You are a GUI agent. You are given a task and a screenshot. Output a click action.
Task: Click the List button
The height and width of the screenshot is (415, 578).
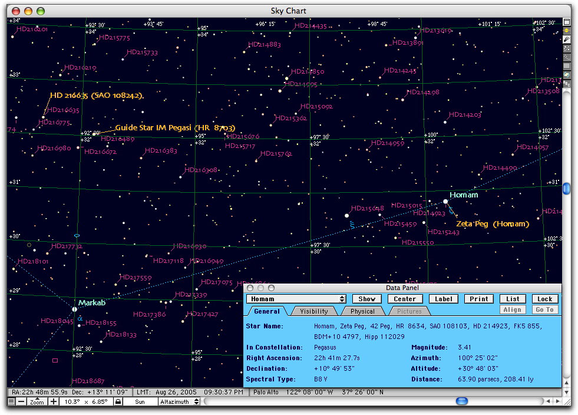pyautogui.click(x=513, y=299)
